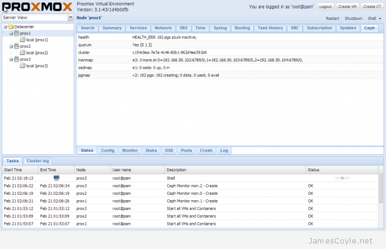Image resolution: width=386 pixels, height=249 pixels.
Task: Switch to the Cluster log tab
Action: point(37,161)
